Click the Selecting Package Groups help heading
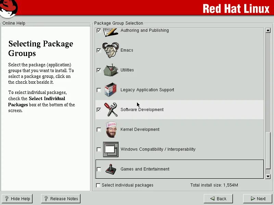The width and height of the screenshot is (274, 205). 41,49
